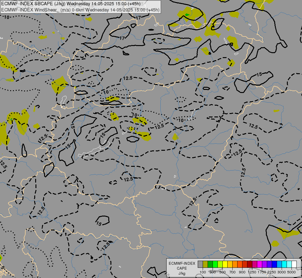Click the legend value 1250
This screenshot has width=302, height=278.
click(252, 272)
